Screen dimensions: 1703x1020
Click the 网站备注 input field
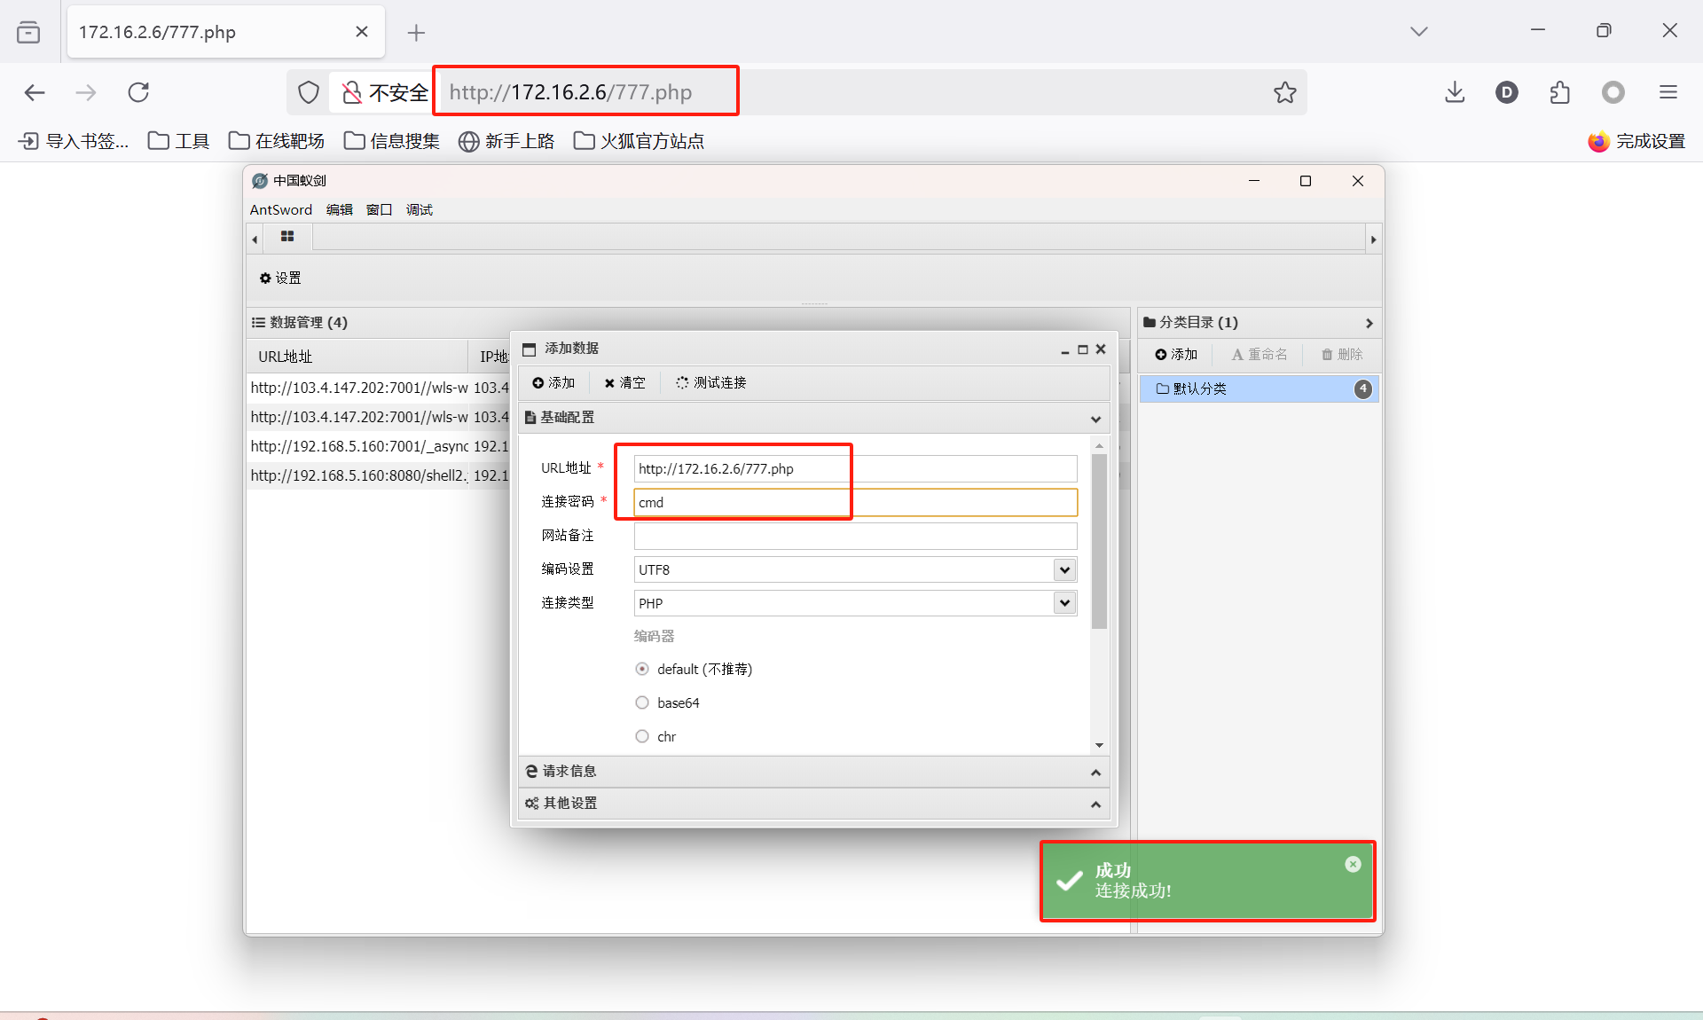point(856,536)
